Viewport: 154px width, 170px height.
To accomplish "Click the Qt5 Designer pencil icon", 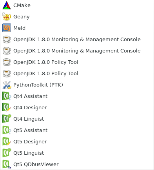I will (x=7, y=141).
